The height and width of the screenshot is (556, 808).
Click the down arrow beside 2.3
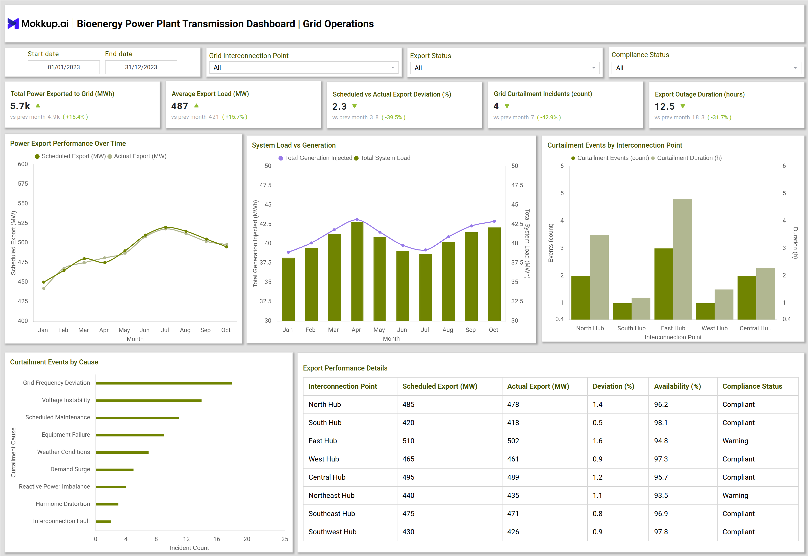(355, 106)
